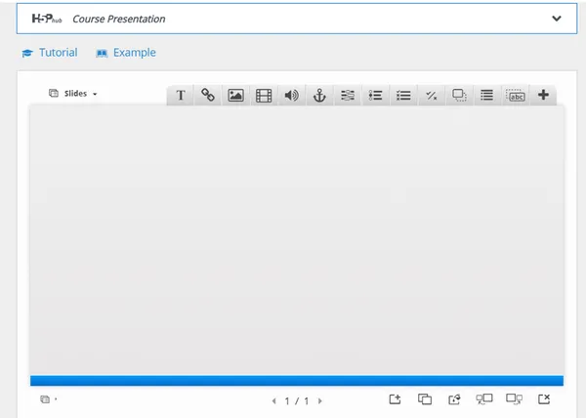The image size is (586, 418).
Task: Select the Text tool in toolbar
Action: 181,96
